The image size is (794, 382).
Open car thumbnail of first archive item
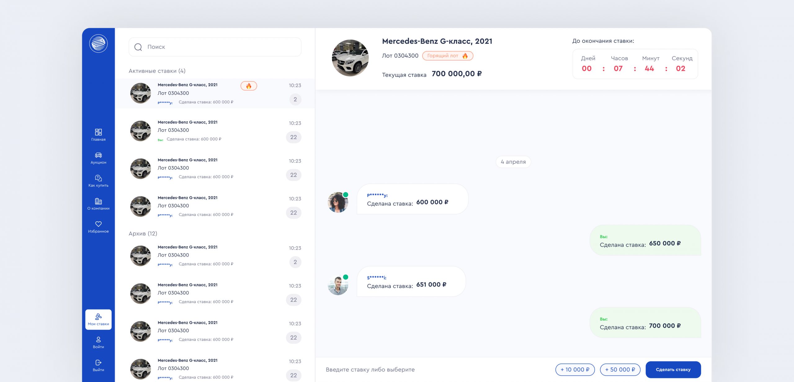[141, 256]
